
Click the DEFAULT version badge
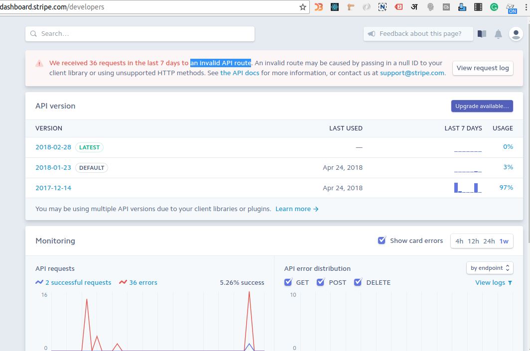[92, 168]
